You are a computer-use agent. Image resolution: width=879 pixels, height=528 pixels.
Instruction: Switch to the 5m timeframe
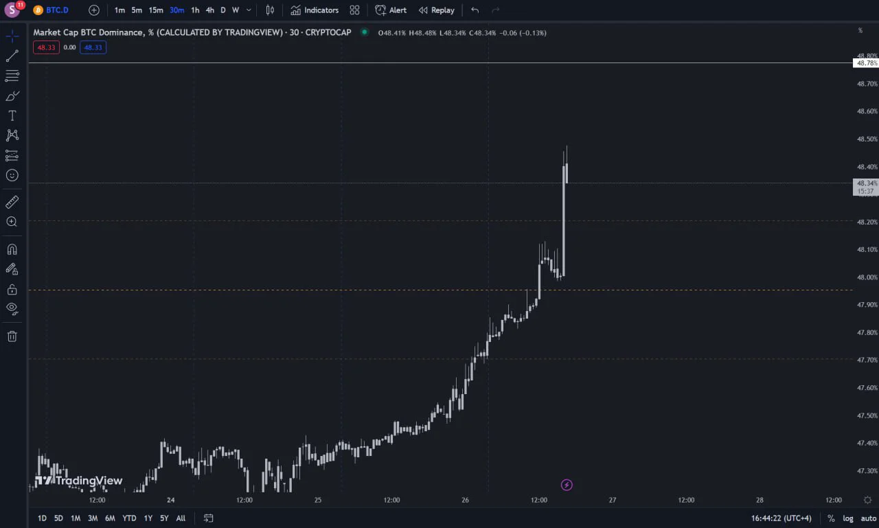[137, 10]
